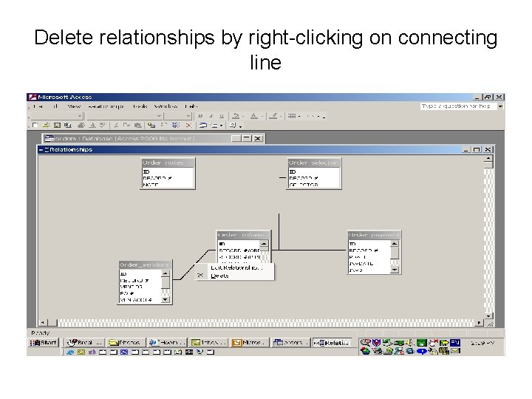Click the Order_vendors list scroll down arrow
Screen dimensions: 532x399
[166, 299]
